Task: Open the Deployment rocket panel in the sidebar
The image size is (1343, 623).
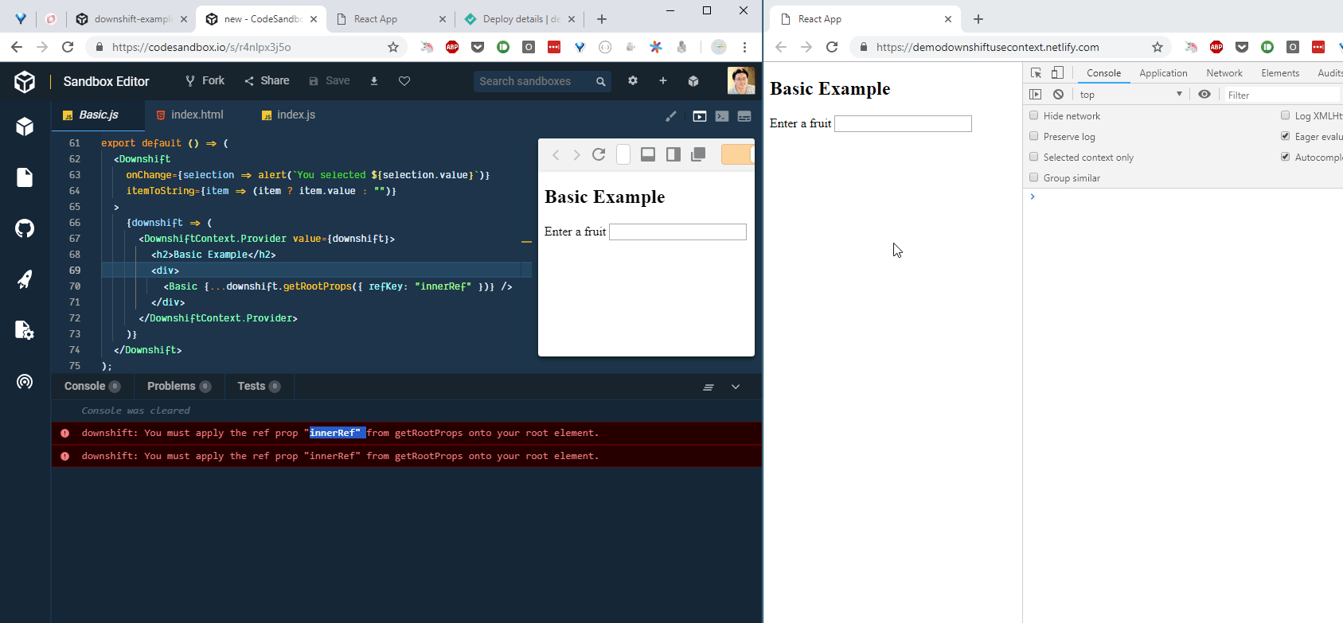Action: coord(25,279)
